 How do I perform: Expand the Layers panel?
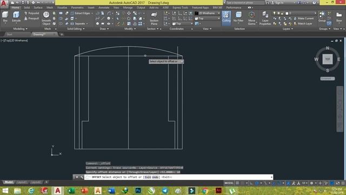point(288,29)
